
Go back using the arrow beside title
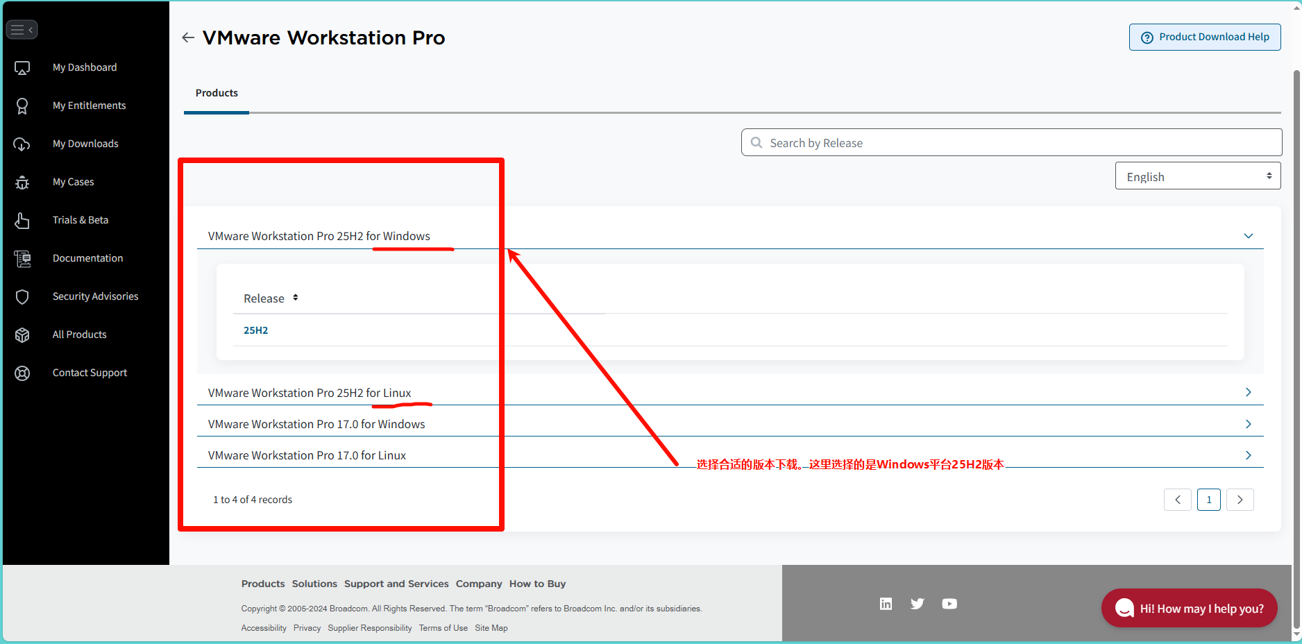coord(188,37)
